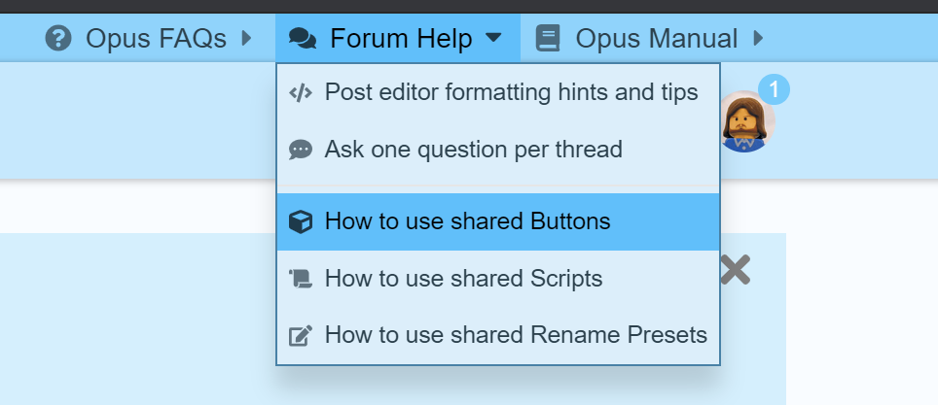Open Post editor formatting hints and tips
The image size is (938, 405).
498,92
